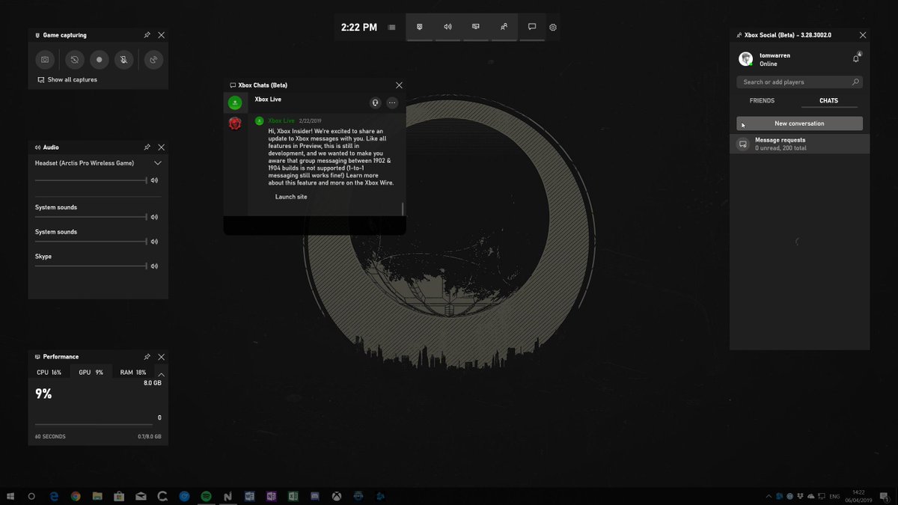The width and height of the screenshot is (898, 505).
Task: Select the RAM 18% performance tab
Action: (x=133, y=372)
